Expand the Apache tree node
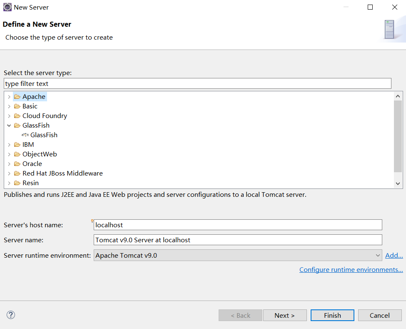Viewport: 406px width, 329px height. pos(9,97)
